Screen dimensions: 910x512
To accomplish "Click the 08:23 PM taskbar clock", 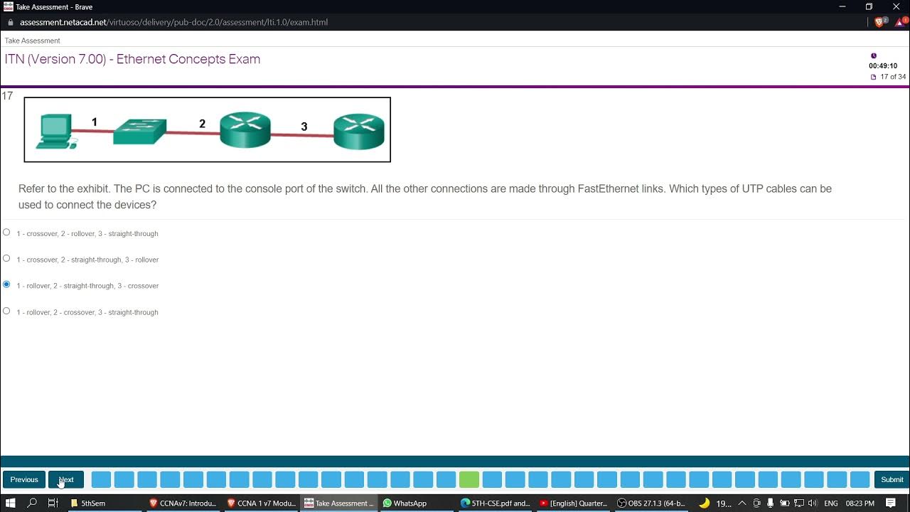I will (x=860, y=503).
